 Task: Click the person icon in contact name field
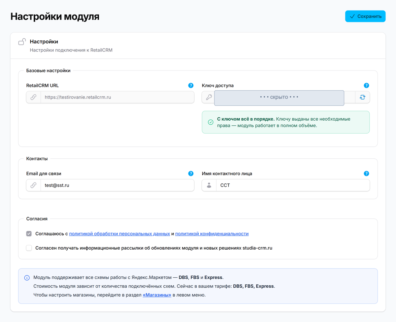[x=209, y=185]
